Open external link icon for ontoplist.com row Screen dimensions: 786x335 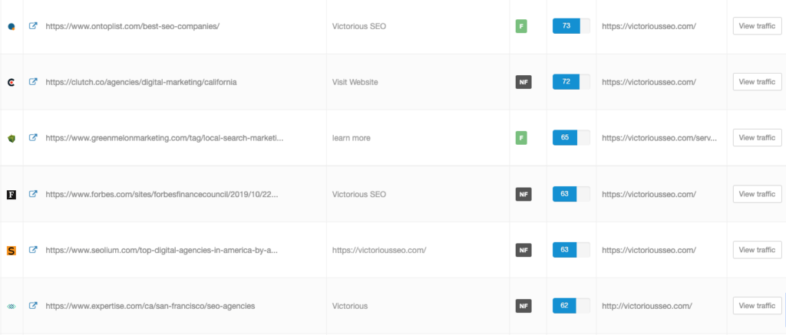click(33, 26)
